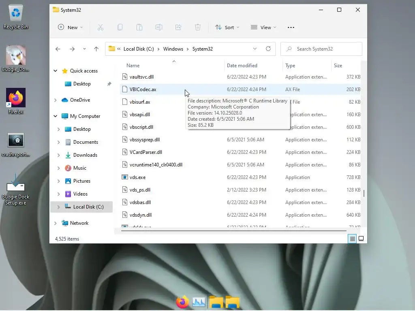Expand the Documents tree node
This screenshot has height=311, width=415.
tap(58, 142)
